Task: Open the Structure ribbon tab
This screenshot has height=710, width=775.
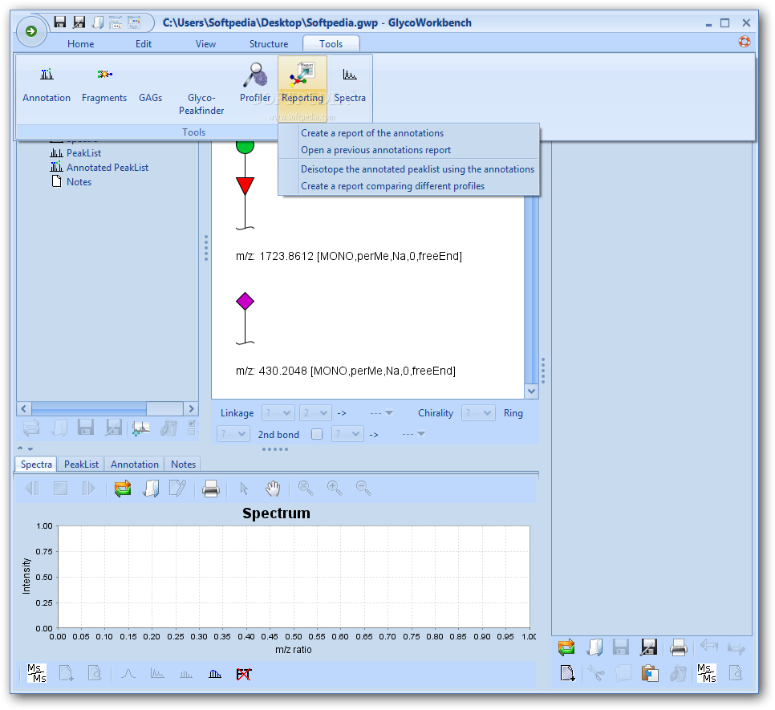Action: (x=269, y=44)
